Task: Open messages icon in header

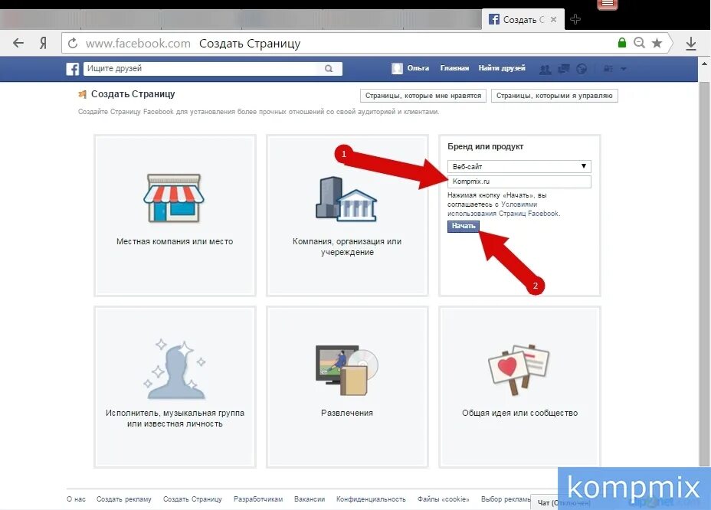Action: click(x=564, y=69)
